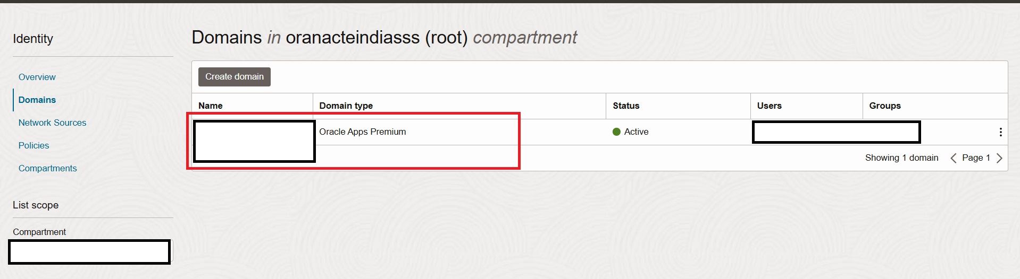Go to the previous page with the left chevron

tap(954, 158)
